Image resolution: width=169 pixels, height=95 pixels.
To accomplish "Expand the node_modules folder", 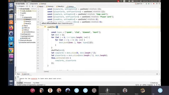I will click(x=19, y=11).
